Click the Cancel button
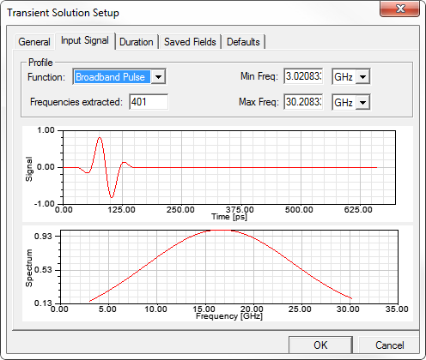Viewport: 426px width, 360px height. pyautogui.click(x=389, y=345)
